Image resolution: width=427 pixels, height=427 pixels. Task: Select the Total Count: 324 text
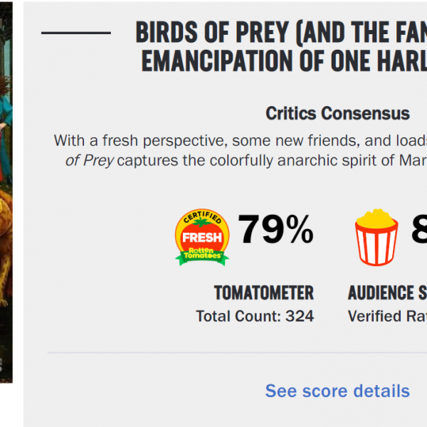[255, 316]
